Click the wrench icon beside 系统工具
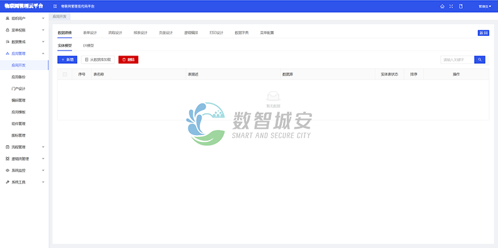The image size is (498, 248). pos(8,182)
